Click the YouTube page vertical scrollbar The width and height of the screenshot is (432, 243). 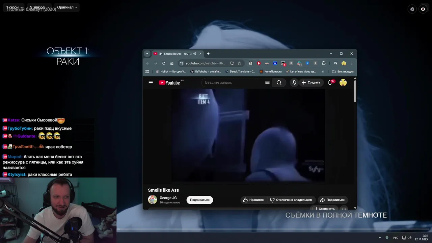(x=355, y=91)
